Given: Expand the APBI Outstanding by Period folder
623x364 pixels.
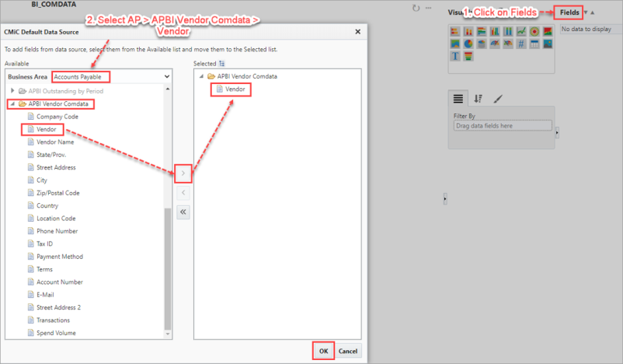Looking at the screenshot, I should point(12,91).
